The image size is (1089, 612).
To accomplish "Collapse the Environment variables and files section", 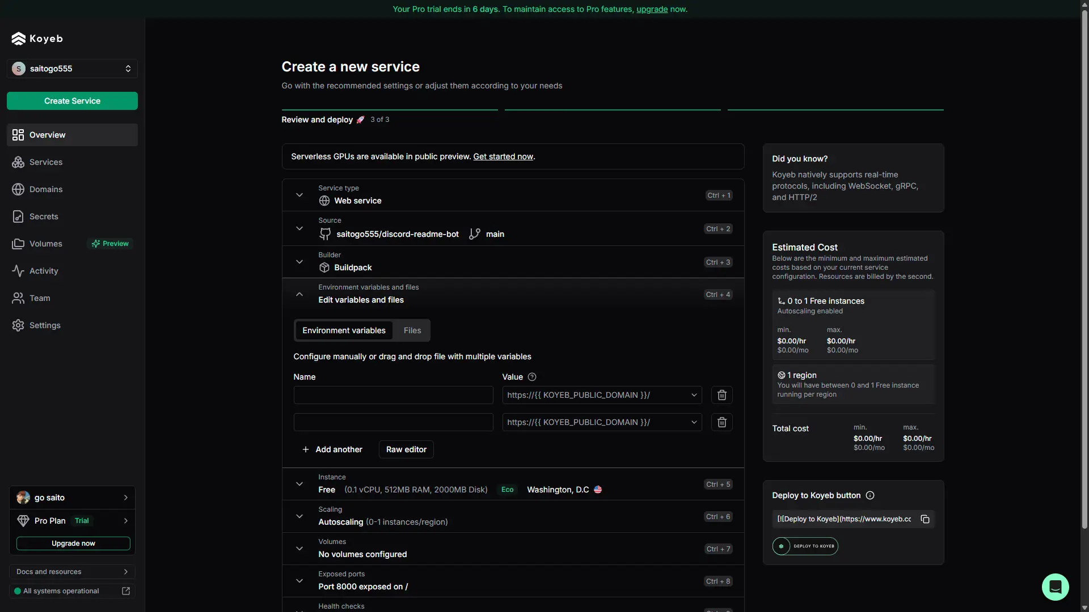I will pos(299,294).
